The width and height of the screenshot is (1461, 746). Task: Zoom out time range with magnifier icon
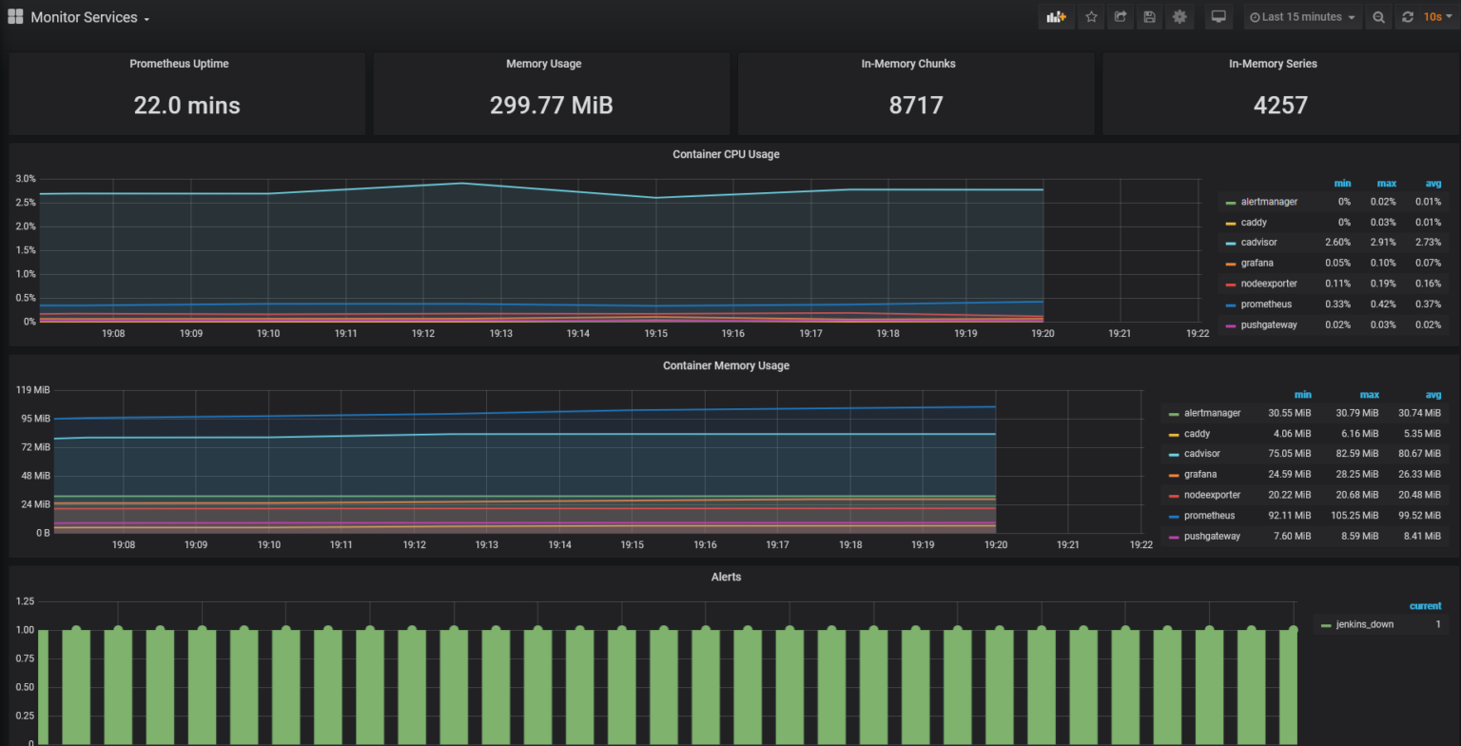(x=1378, y=17)
